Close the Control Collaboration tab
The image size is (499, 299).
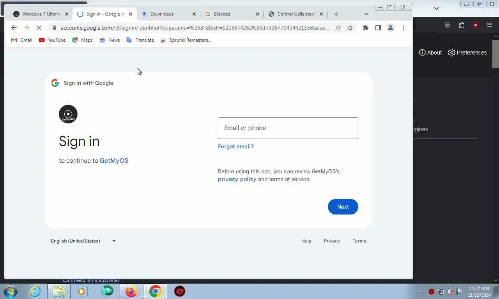coord(321,14)
